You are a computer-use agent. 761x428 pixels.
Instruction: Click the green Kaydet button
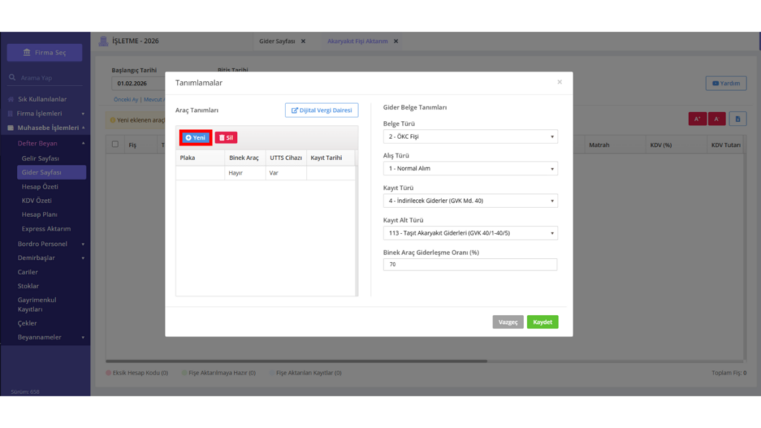pyautogui.click(x=543, y=322)
